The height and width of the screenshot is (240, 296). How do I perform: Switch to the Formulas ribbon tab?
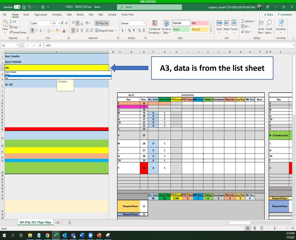[57, 15]
